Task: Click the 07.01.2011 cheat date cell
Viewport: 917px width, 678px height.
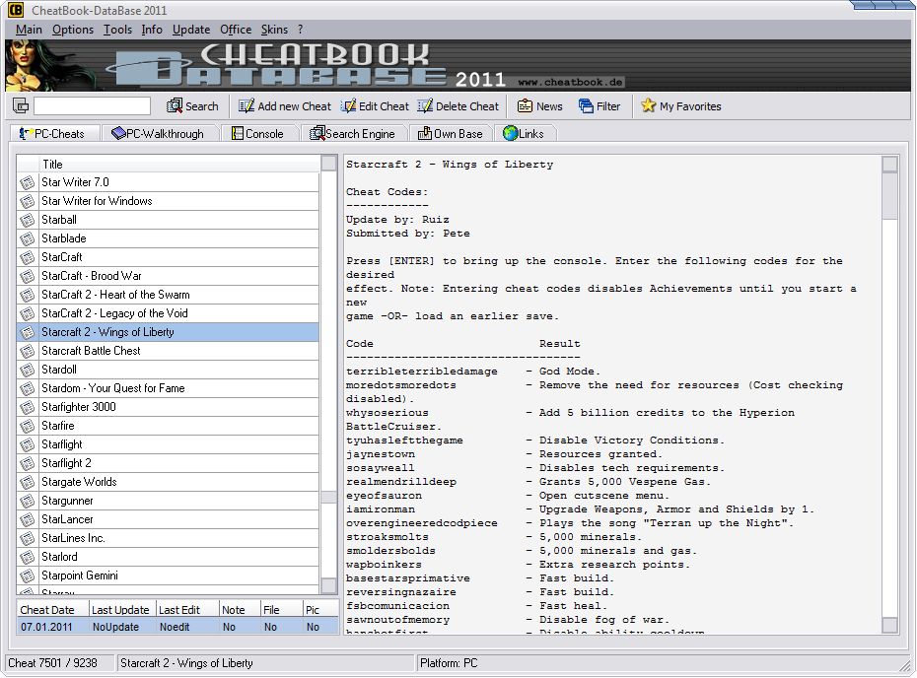Action: point(52,627)
